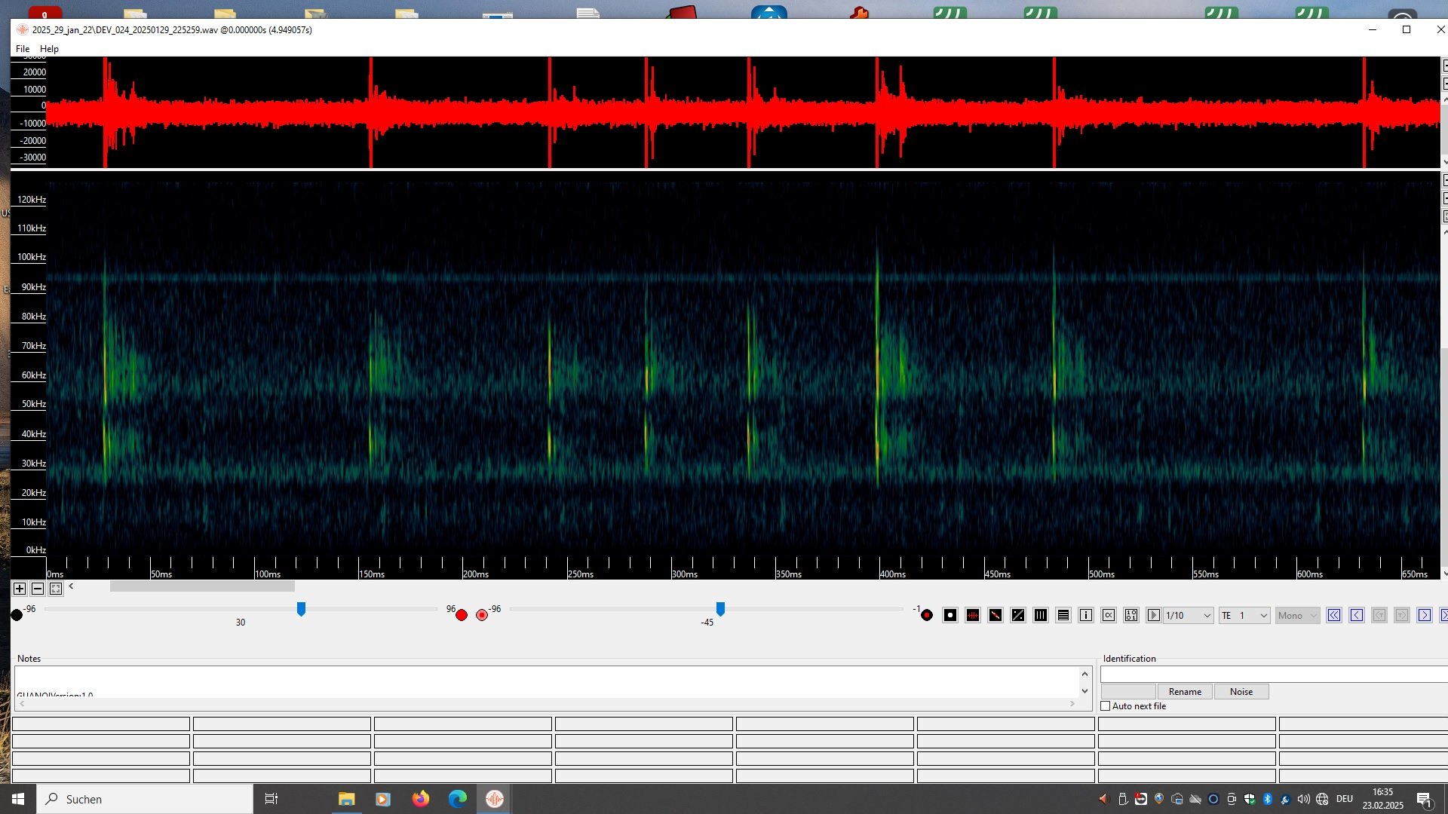Open the 1/10 playback speed dropdown

pyautogui.click(x=1189, y=615)
